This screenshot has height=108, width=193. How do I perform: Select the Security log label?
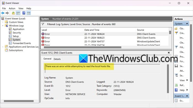click(17, 33)
